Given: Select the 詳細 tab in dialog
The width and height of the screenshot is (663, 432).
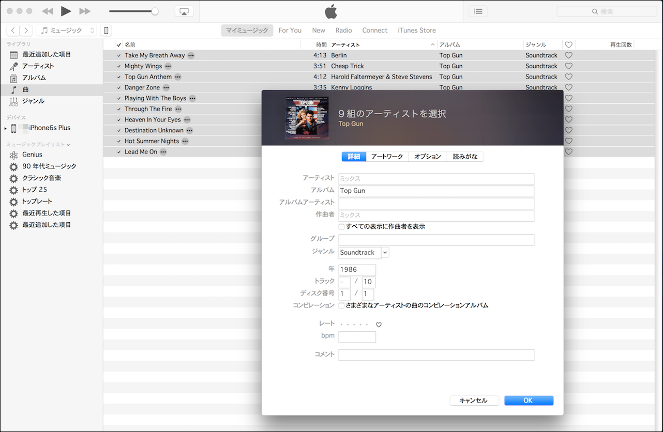Looking at the screenshot, I should pos(354,157).
